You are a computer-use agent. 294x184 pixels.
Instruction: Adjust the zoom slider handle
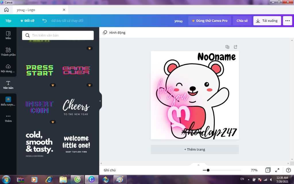[208, 170]
